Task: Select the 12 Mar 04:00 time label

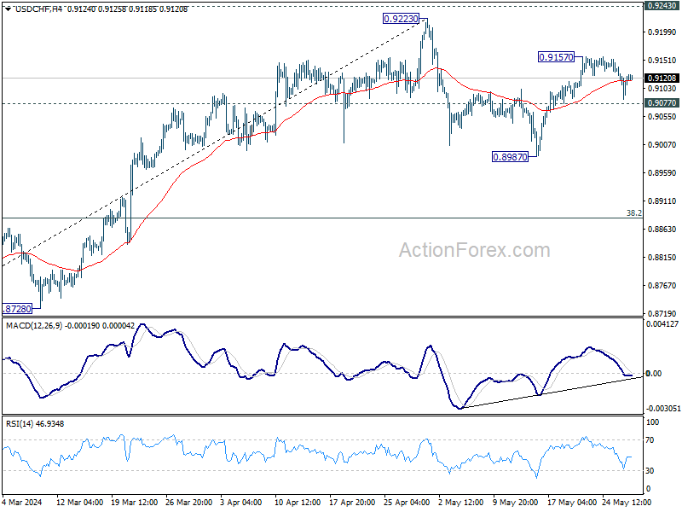Action: point(79,503)
